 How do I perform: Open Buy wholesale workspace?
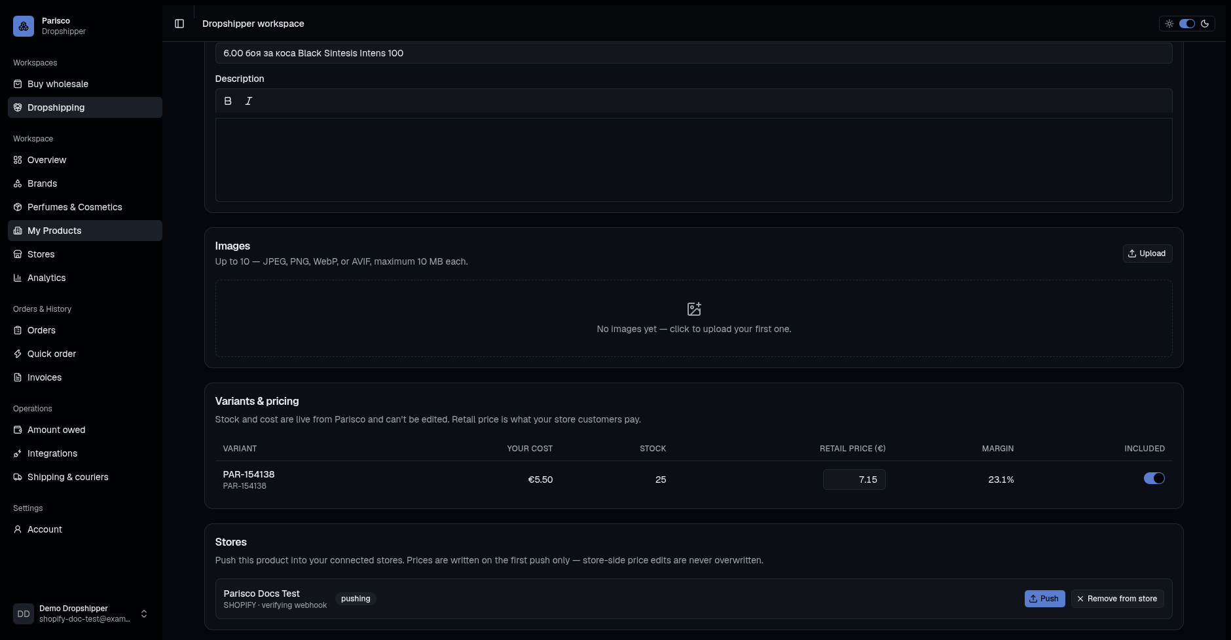(x=85, y=84)
